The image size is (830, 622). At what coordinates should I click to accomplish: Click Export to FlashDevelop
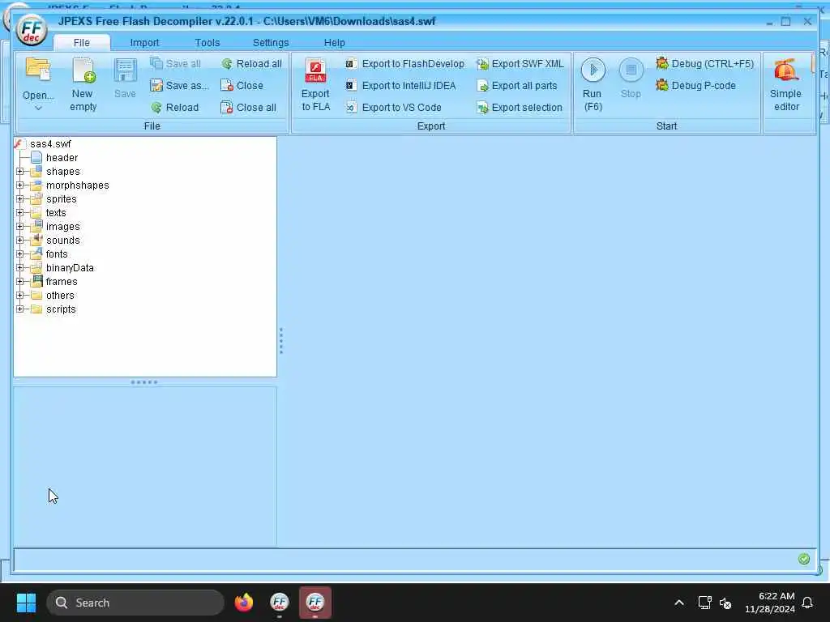click(405, 63)
